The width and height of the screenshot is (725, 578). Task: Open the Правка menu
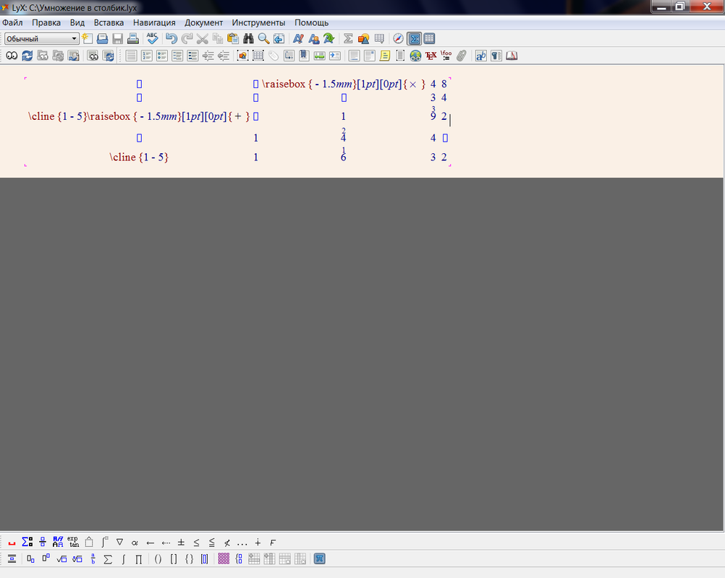[46, 22]
